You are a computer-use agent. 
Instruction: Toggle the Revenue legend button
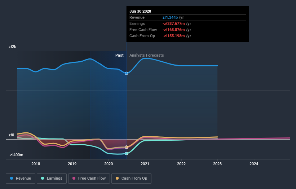point(21,179)
